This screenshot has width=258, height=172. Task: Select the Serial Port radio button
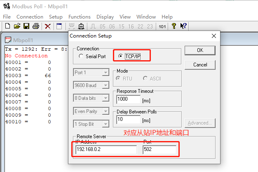click(81, 56)
